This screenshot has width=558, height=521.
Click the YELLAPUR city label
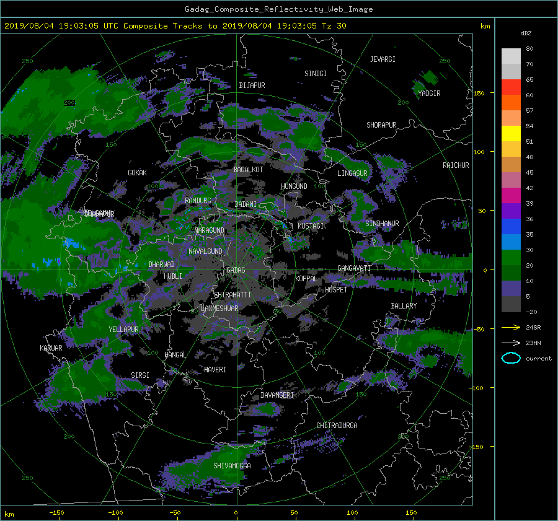(x=123, y=330)
